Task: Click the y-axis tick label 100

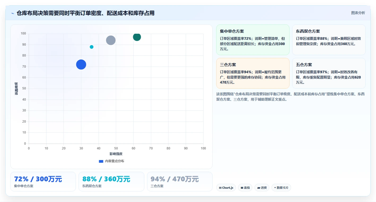Action: tap(23, 33)
